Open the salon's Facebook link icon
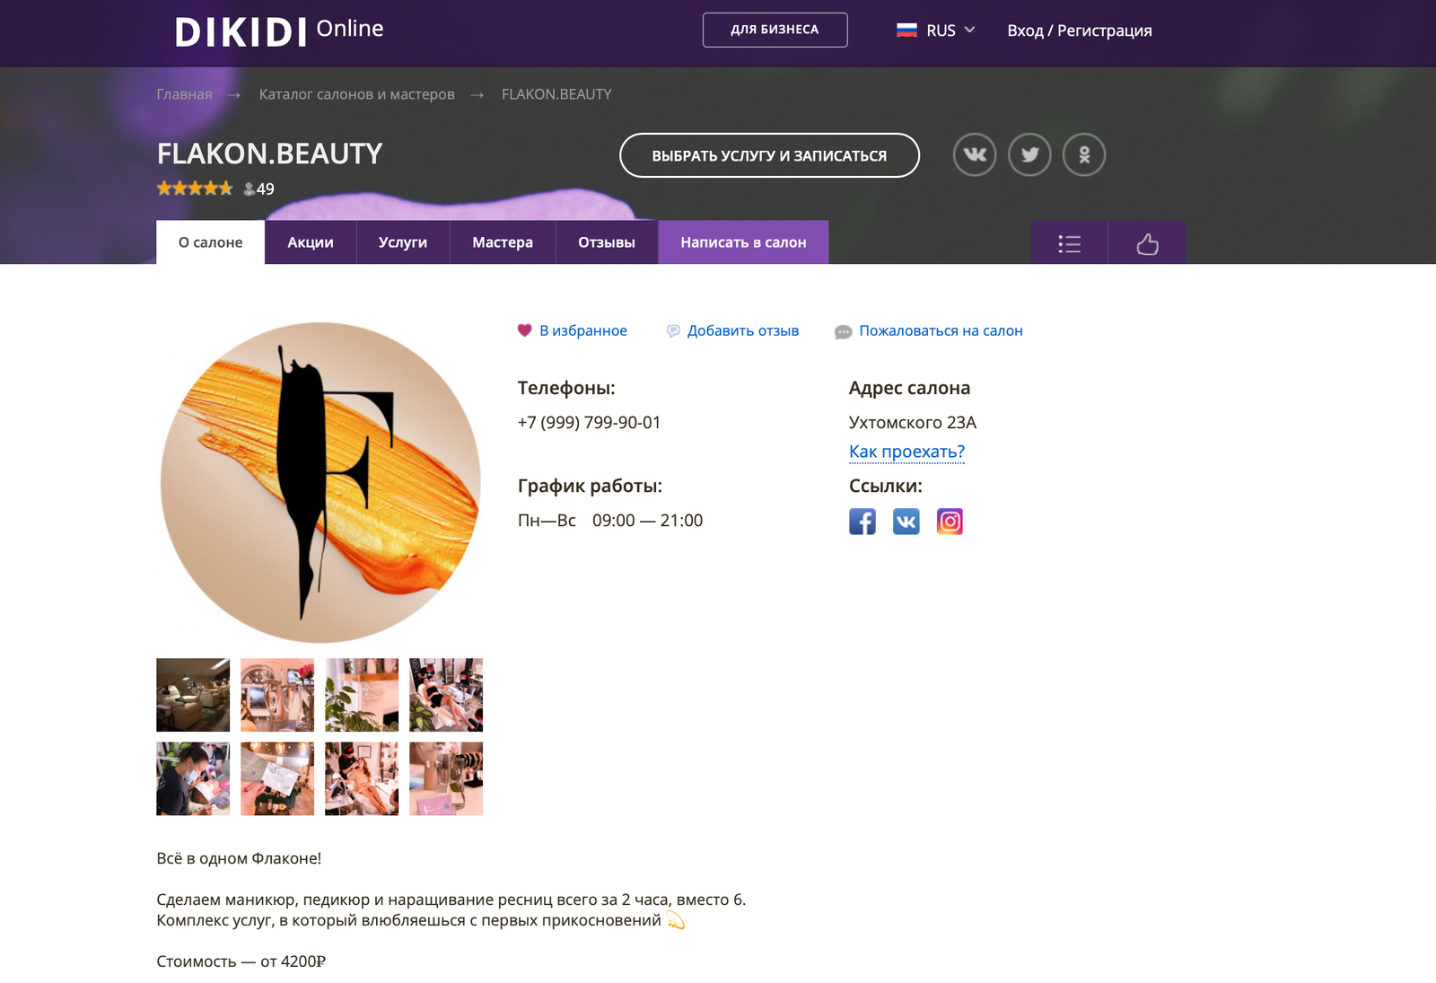Image resolution: width=1436 pixels, height=983 pixels. [862, 522]
